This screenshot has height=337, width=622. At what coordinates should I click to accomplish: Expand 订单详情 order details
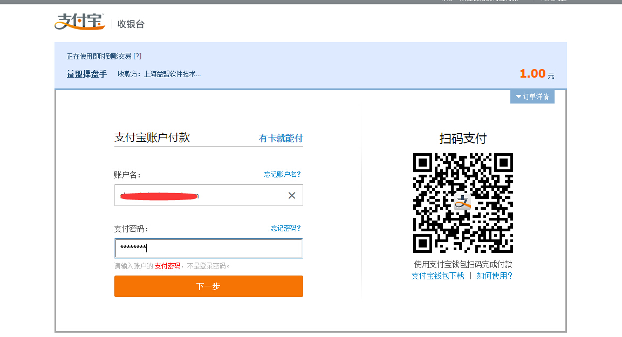[532, 97]
